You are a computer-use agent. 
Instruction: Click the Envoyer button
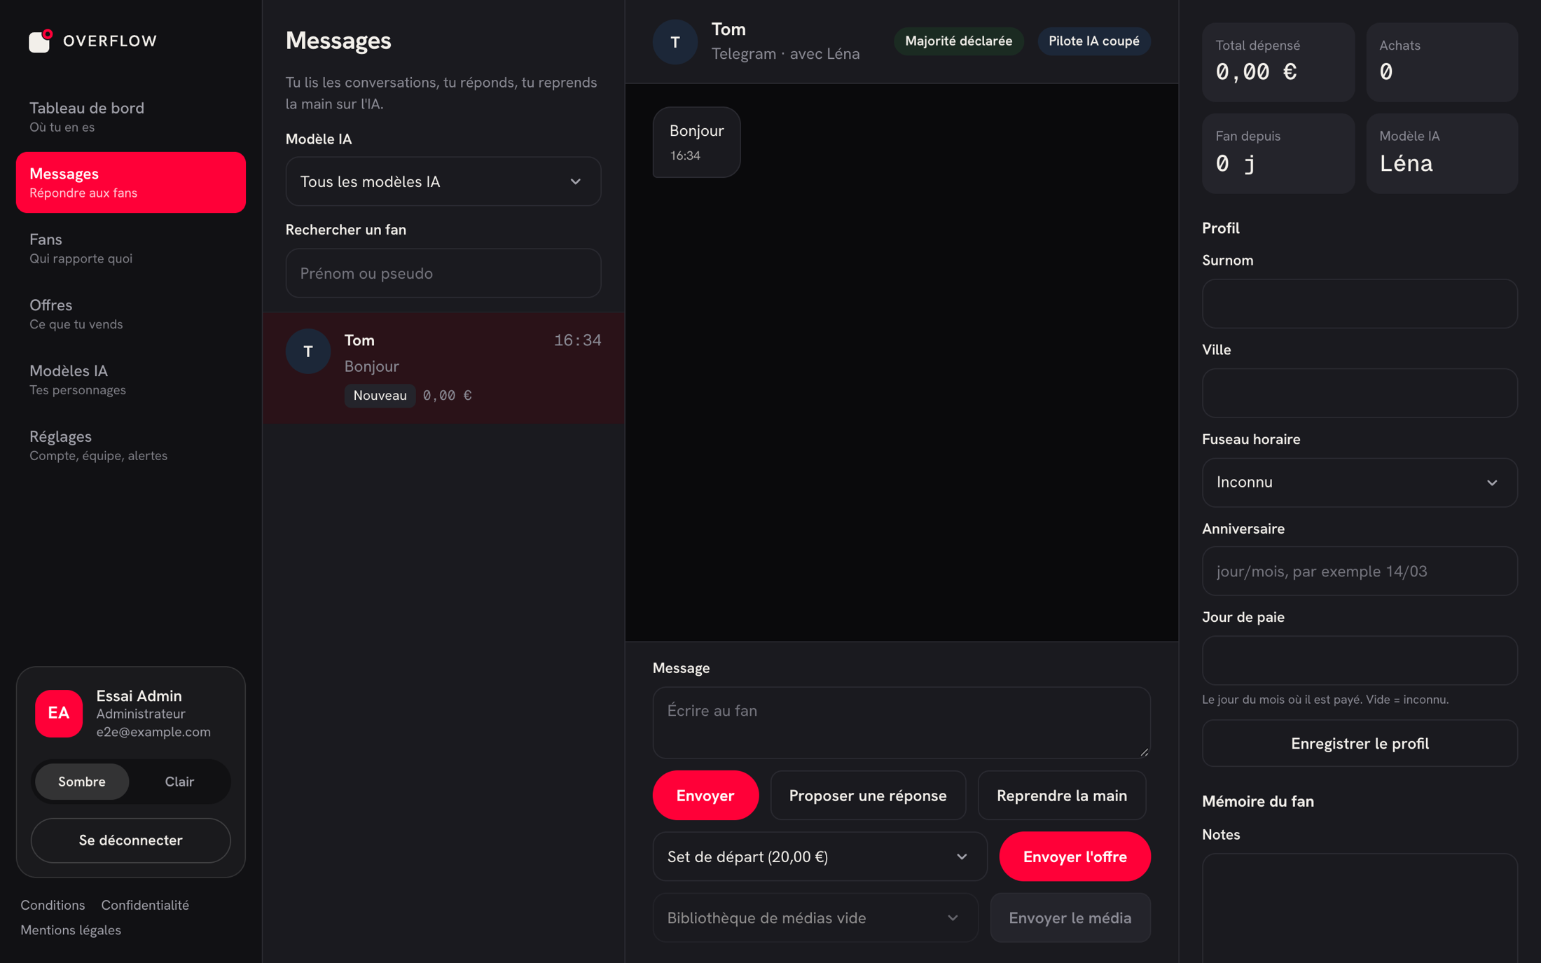705,796
